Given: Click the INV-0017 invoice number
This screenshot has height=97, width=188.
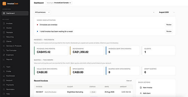Looking at the screenshot, I should pos(40,92).
